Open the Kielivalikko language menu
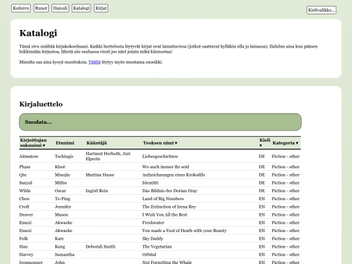The height and width of the screenshot is (264, 352). coord(321,10)
